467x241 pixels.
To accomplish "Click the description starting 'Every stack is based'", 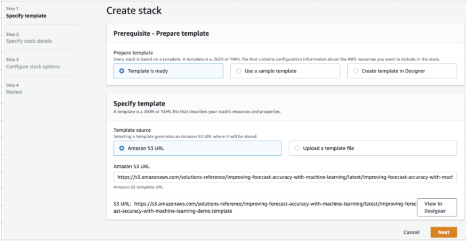I will pyautogui.click(x=277, y=59).
